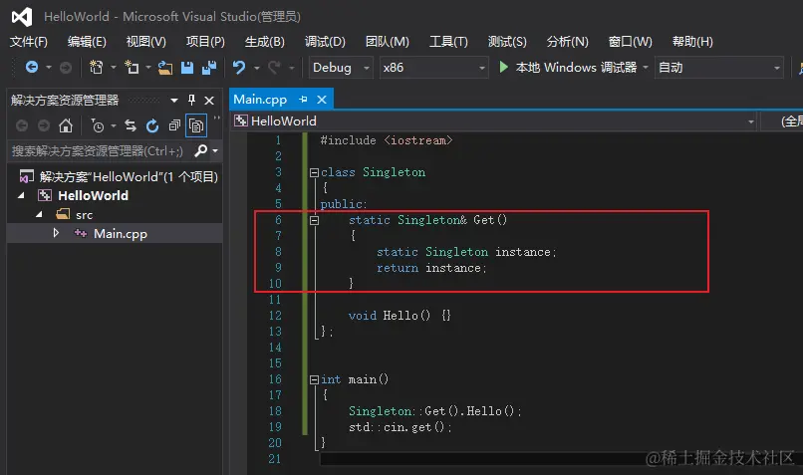
Task: Toggle auto-hide pin for Solution Explorer
Action: (x=191, y=100)
